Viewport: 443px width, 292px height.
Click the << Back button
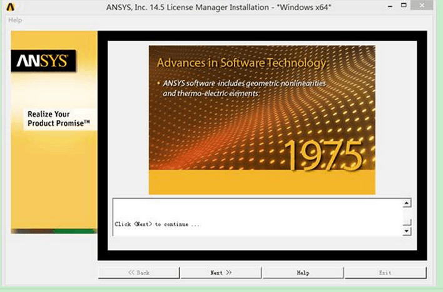point(139,273)
